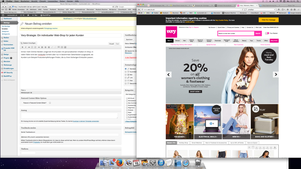This screenshot has width=301, height=169.
Task: Go to previous hero banner slide
Action: tap(168, 74)
